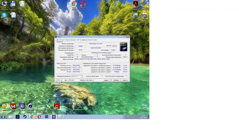Click the Socket AM3 package field
This screenshot has width=239, height=134.
click(96, 48)
